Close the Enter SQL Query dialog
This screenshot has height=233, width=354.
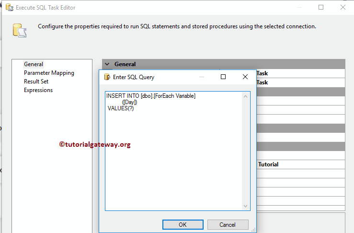click(245, 77)
